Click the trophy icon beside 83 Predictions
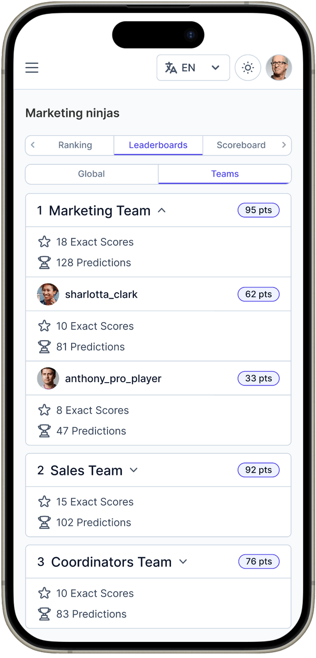The height and width of the screenshot is (658, 316). [x=45, y=614]
